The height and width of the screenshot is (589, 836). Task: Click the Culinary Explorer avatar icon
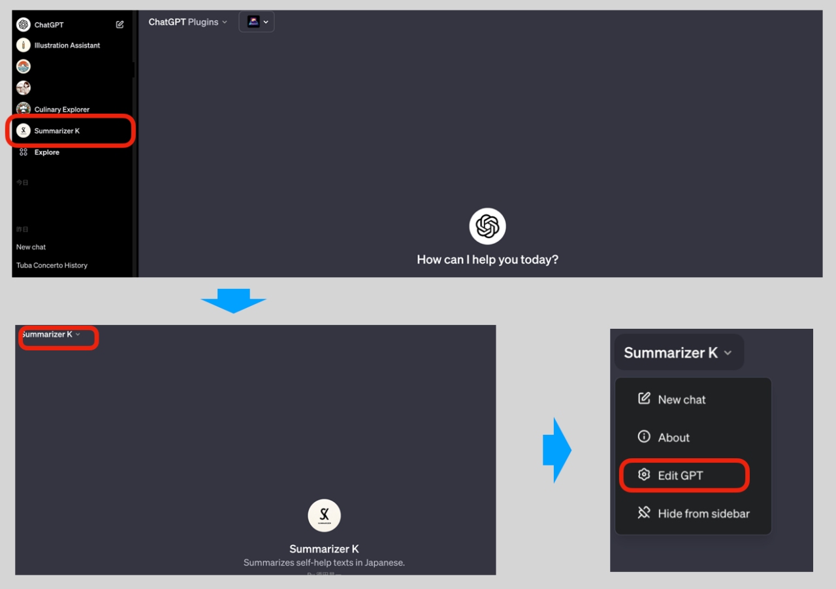click(24, 109)
